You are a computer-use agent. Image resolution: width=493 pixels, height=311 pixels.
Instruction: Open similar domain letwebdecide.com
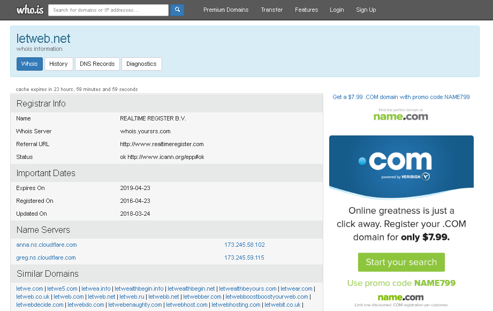point(40,305)
